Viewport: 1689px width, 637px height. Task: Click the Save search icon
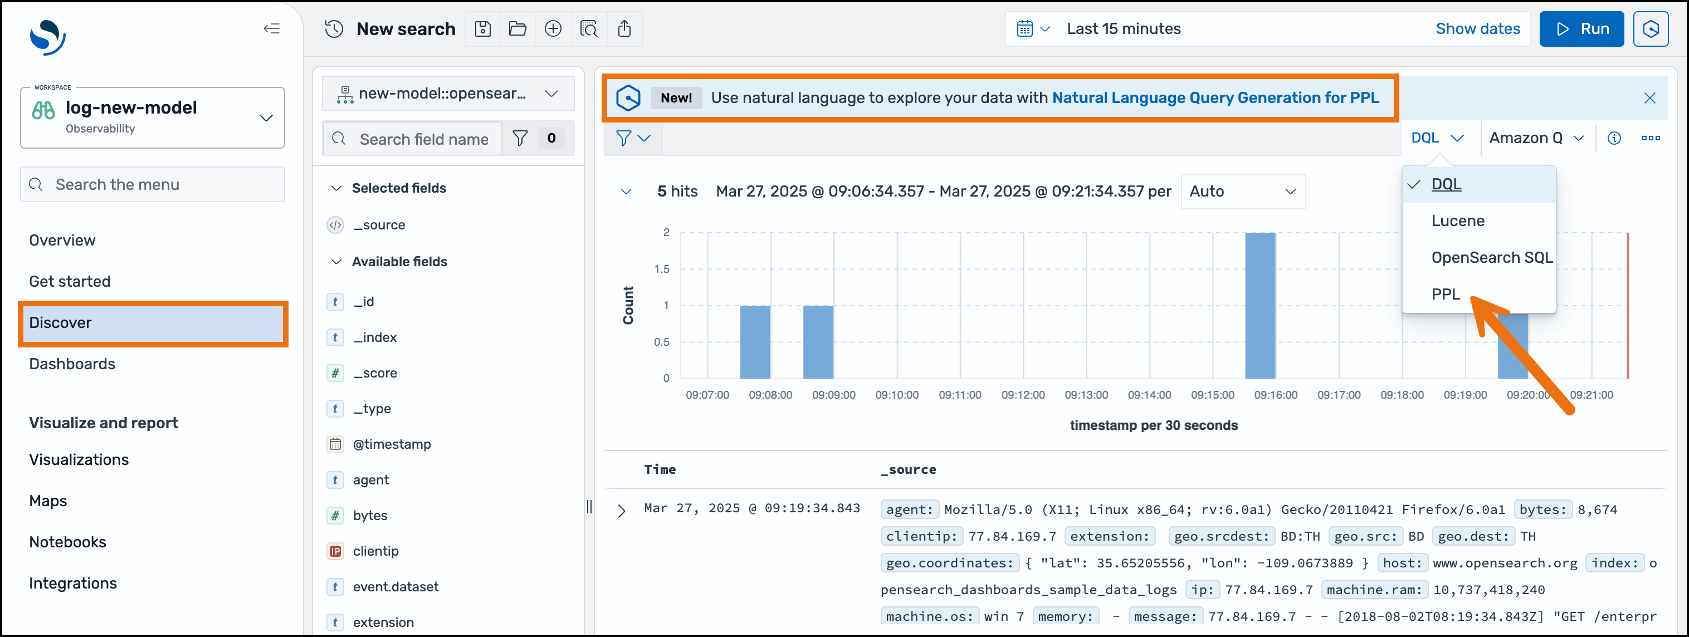[x=482, y=29]
